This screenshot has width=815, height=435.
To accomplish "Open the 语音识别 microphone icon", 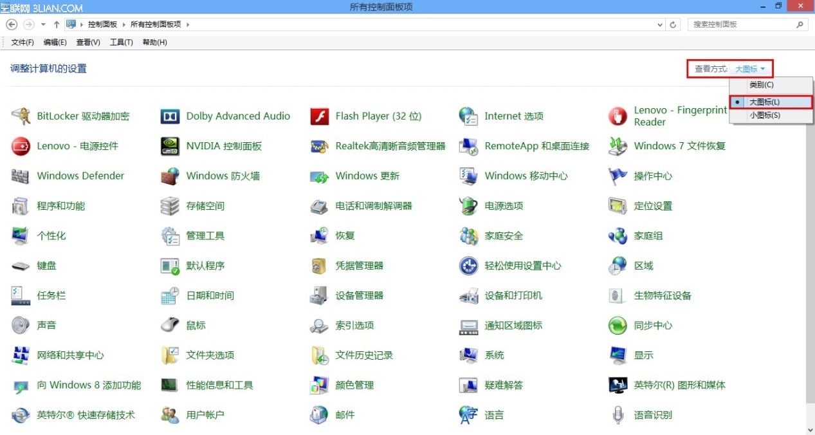I will 618,415.
